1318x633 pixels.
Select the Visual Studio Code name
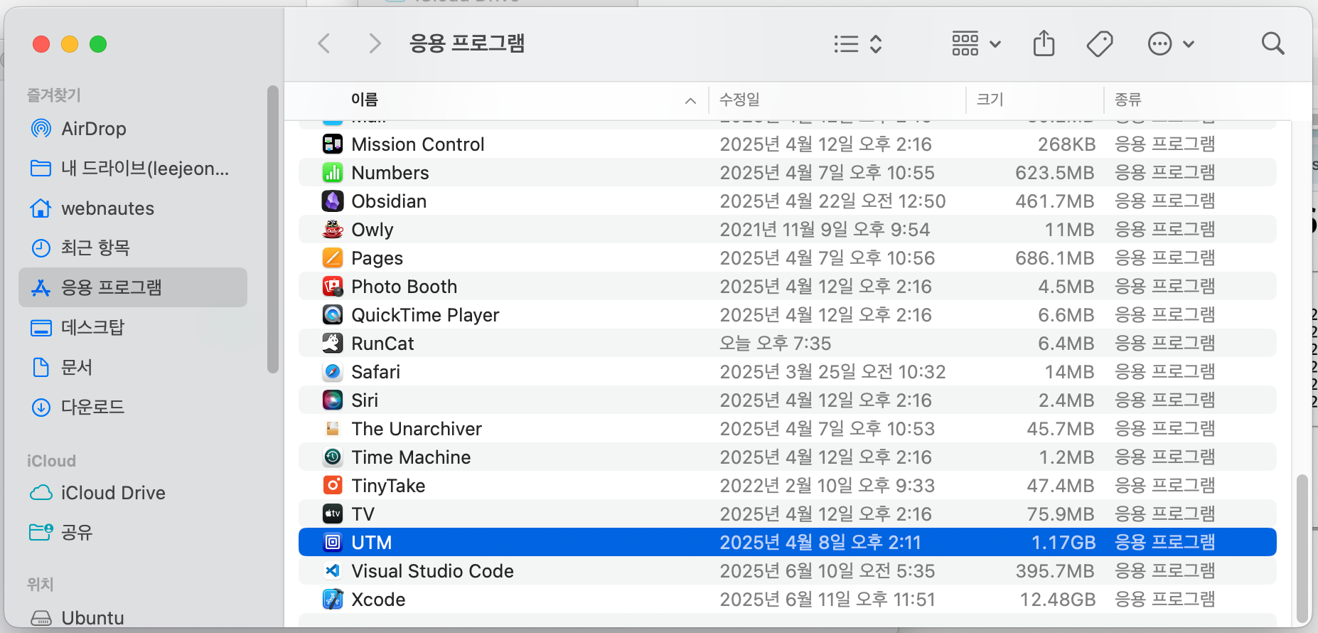click(x=432, y=571)
